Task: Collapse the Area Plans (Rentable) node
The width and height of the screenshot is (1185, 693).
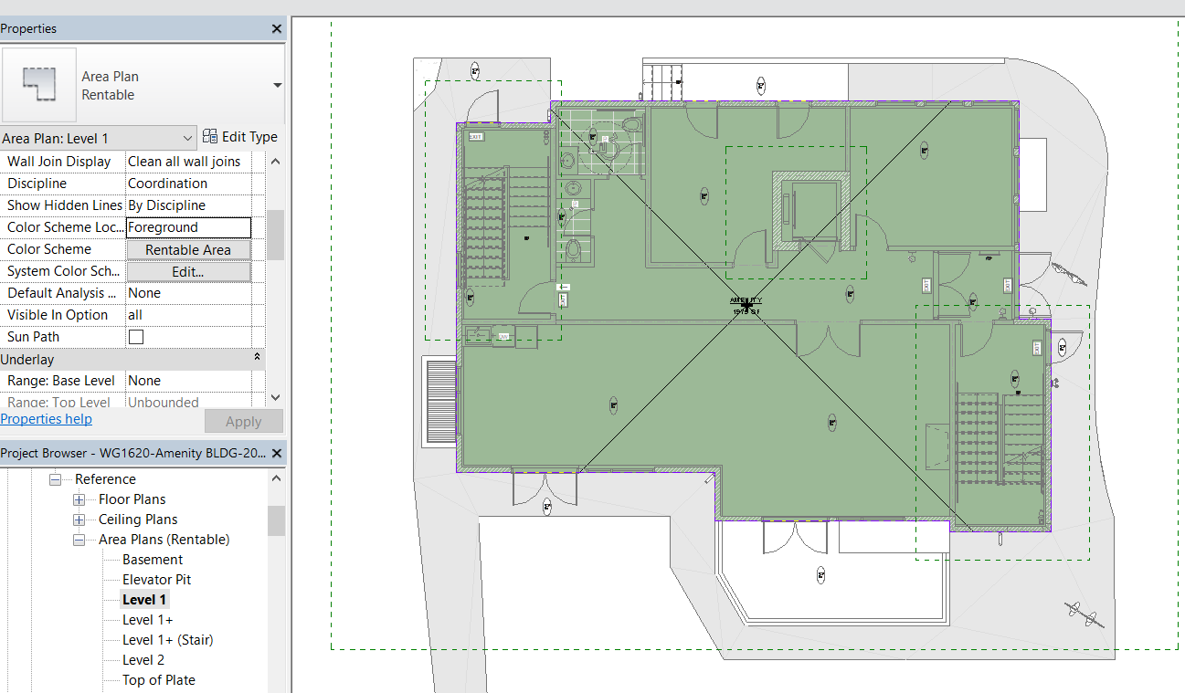Action: 79,539
